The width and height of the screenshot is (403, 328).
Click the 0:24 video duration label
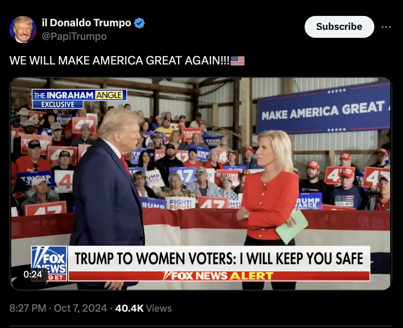point(33,274)
